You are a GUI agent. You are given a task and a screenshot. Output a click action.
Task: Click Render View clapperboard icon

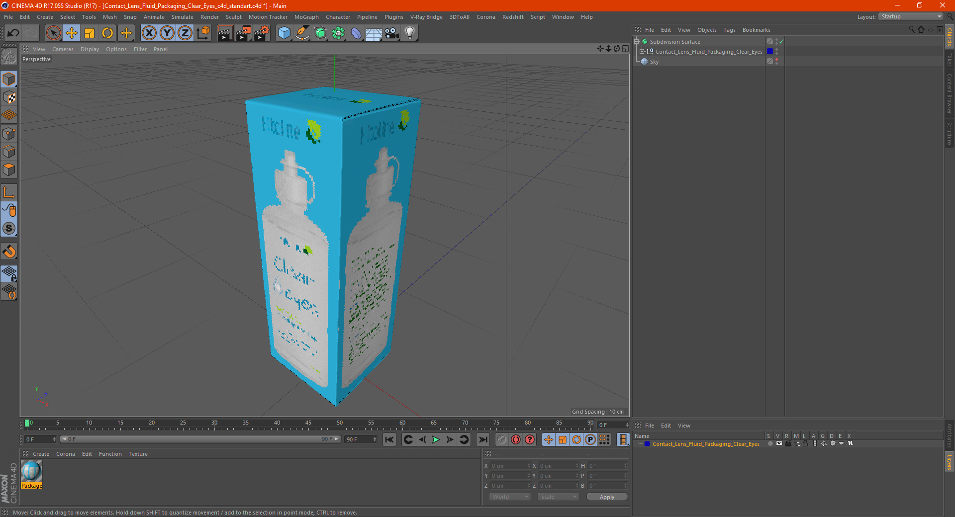225,33
